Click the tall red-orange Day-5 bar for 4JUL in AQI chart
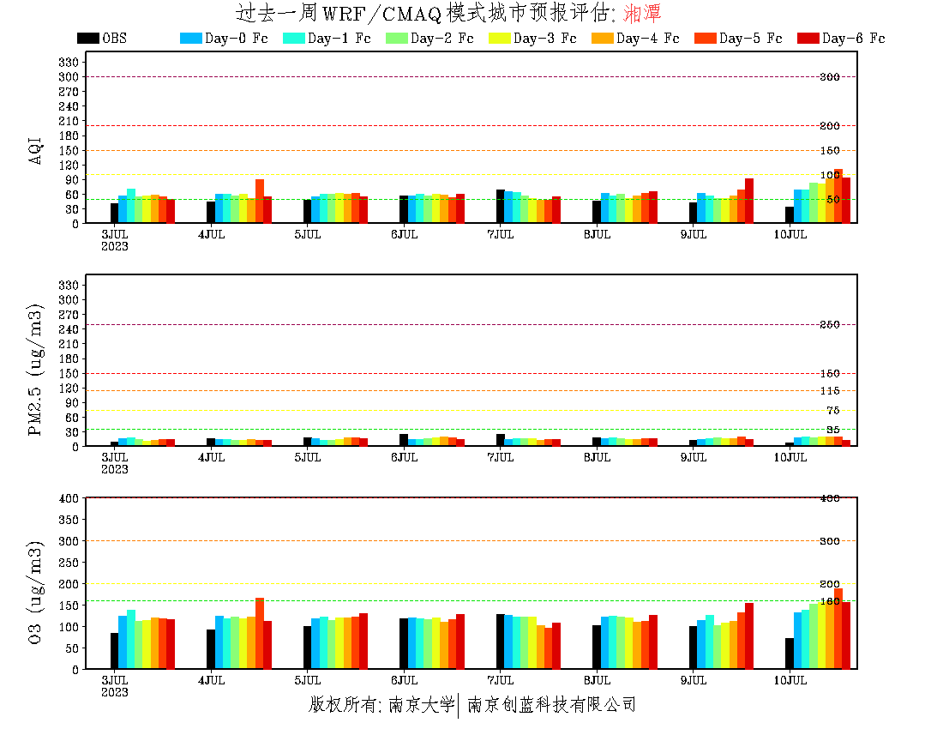Screen dimensions: 943x729 259,201
